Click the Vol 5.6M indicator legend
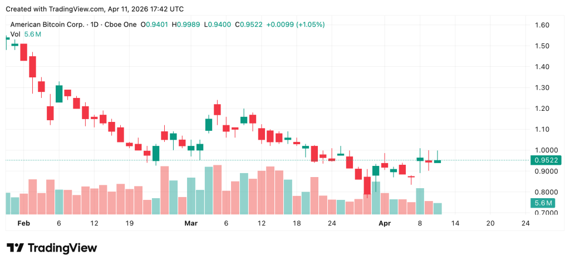570x265 pixels. click(26, 35)
